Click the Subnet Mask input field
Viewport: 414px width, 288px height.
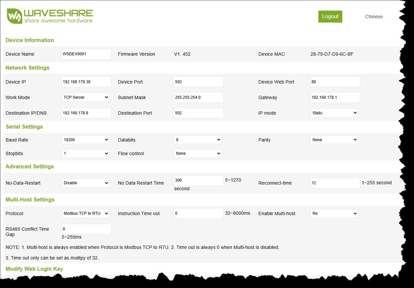pos(199,97)
